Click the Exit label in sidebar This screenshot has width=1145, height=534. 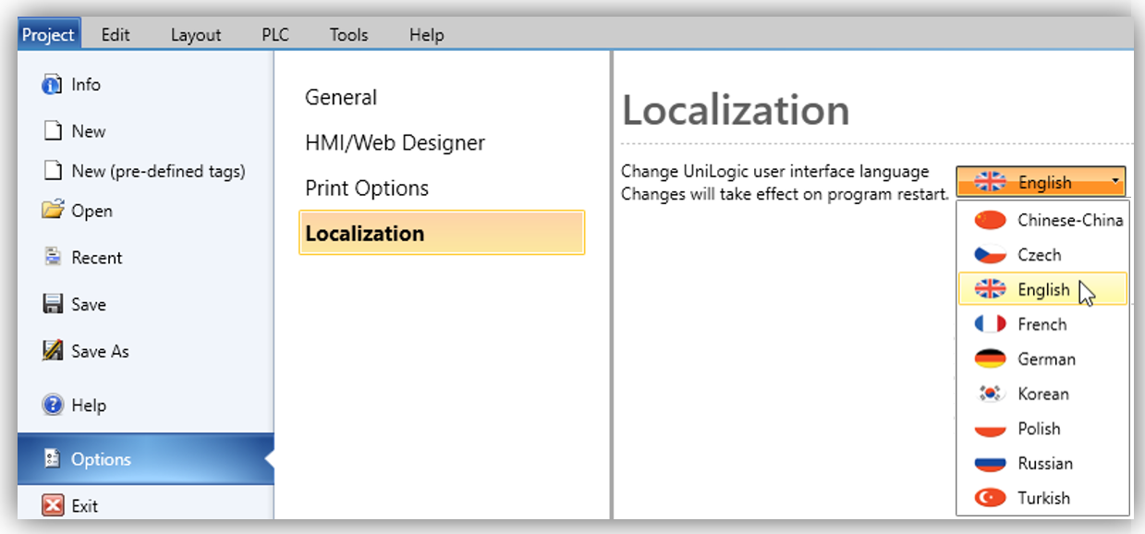(x=85, y=505)
